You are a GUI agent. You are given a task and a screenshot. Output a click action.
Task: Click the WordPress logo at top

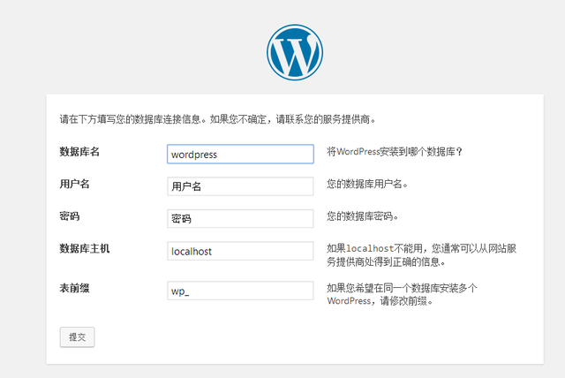coord(295,50)
